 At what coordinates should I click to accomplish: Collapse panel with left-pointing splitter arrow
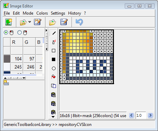coord(46,49)
